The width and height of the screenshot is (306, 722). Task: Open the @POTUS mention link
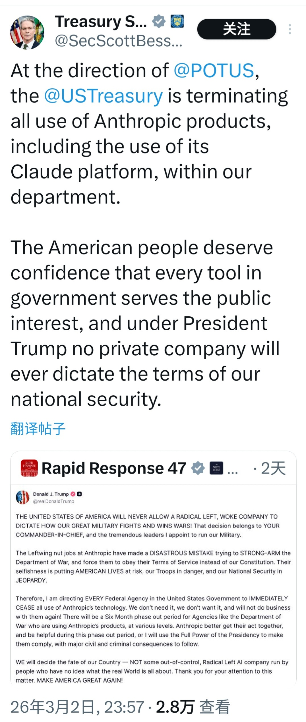coord(214,70)
